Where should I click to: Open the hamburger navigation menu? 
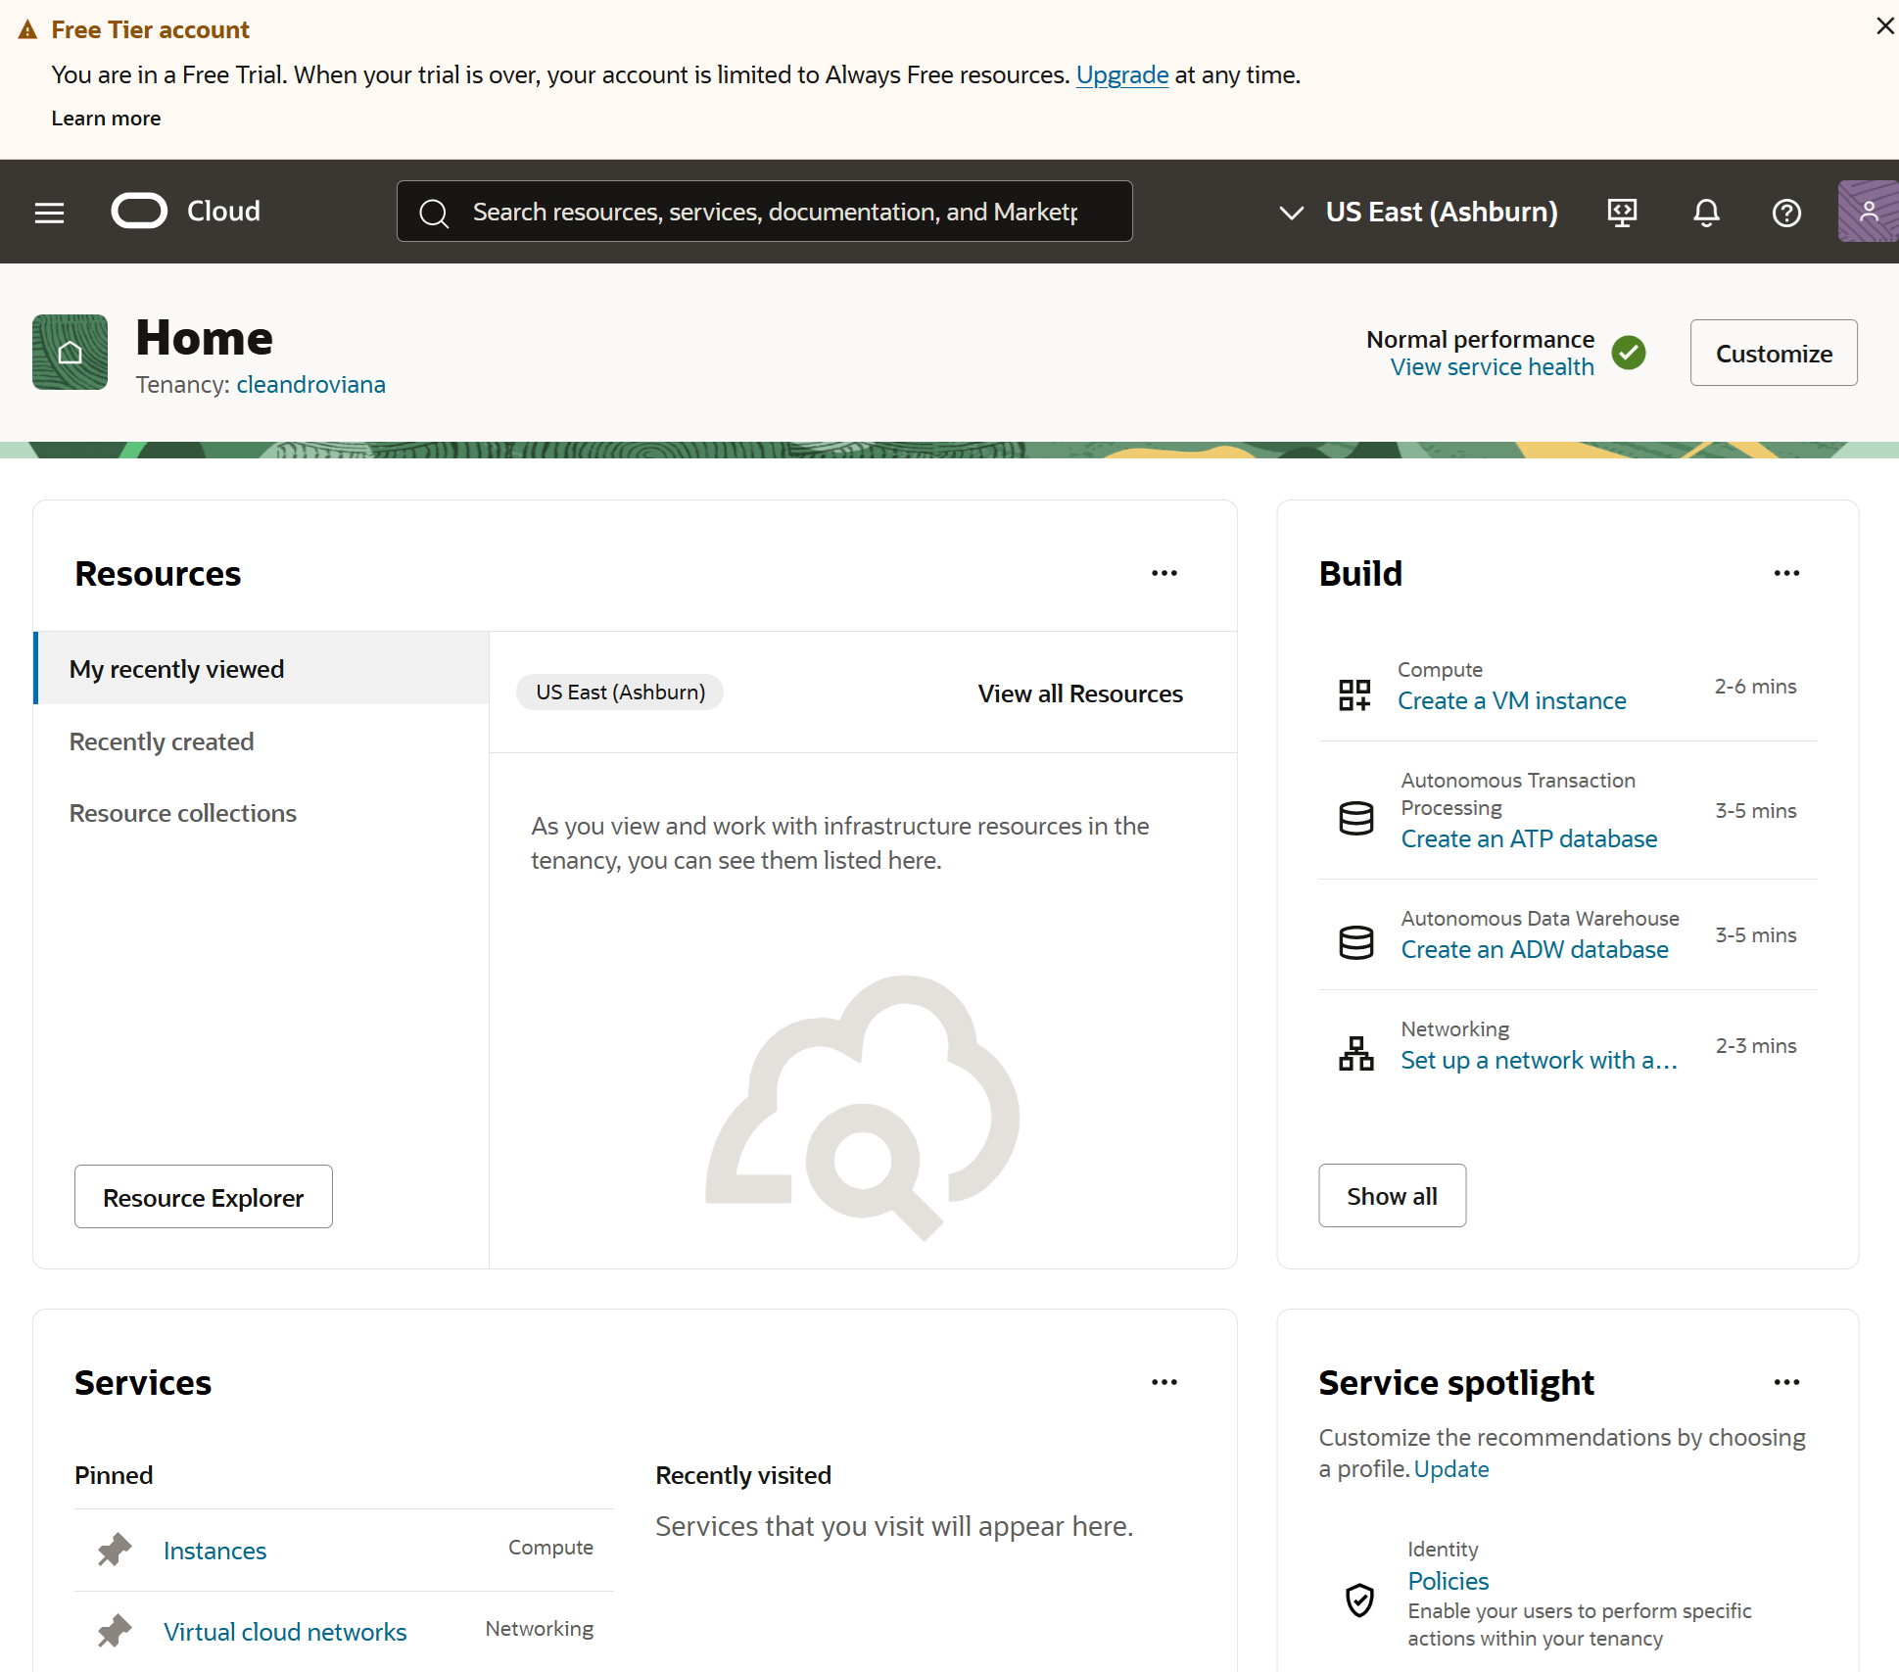49,213
